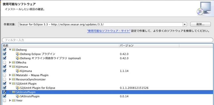214x105 pixels.
Task: Select the S2JUnit4 Plugin for Eclipse row label
Action: [x=38, y=88]
